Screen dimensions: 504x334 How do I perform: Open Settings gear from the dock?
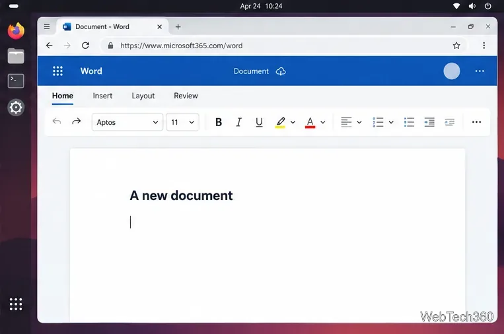pyautogui.click(x=16, y=108)
